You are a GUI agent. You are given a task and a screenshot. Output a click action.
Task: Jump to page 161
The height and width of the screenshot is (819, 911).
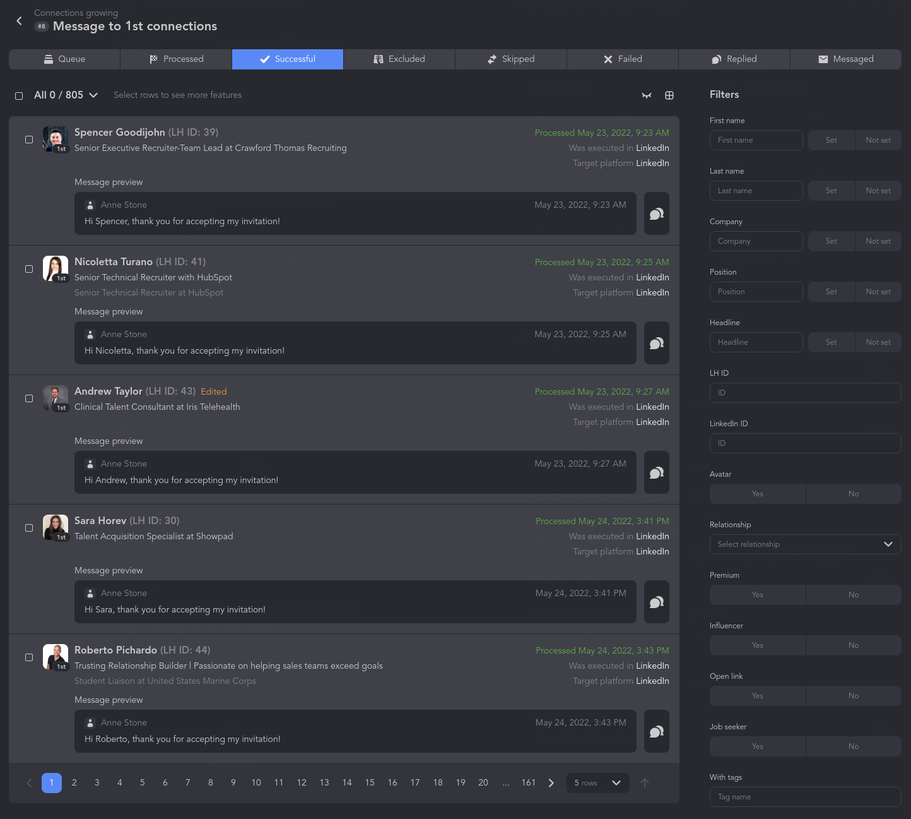click(x=529, y=783)
